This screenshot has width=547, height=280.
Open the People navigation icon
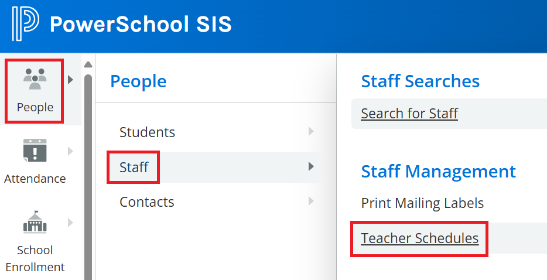35,80
